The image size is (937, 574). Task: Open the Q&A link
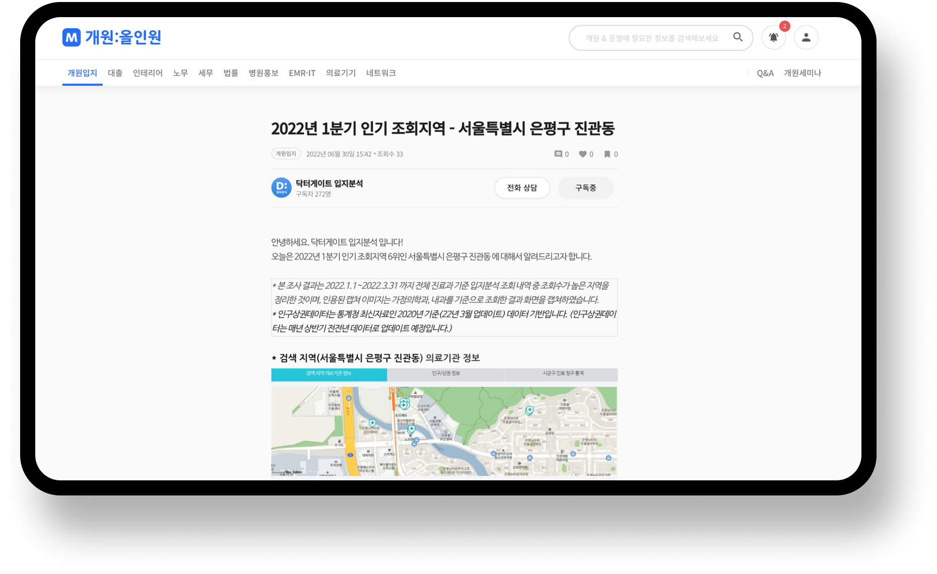(765, 73)
